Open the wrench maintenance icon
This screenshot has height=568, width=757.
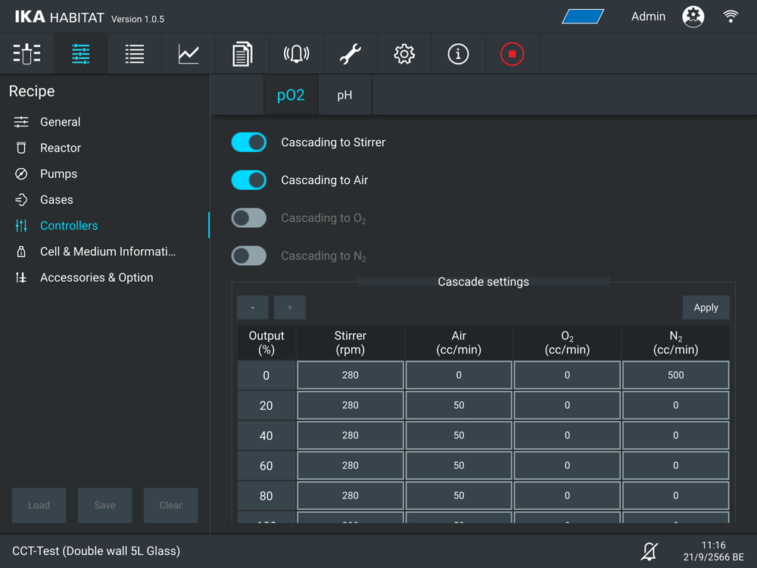click(x=350, y=54)
